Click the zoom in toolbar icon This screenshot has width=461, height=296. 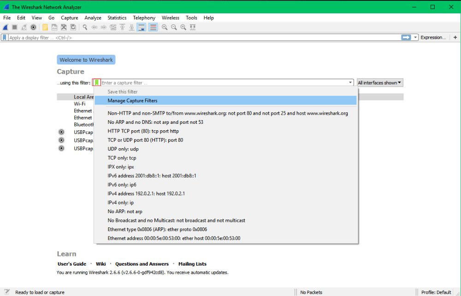[165, 27]
